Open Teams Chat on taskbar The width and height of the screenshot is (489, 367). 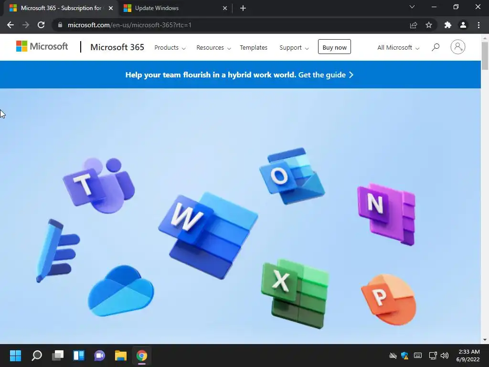99,356
